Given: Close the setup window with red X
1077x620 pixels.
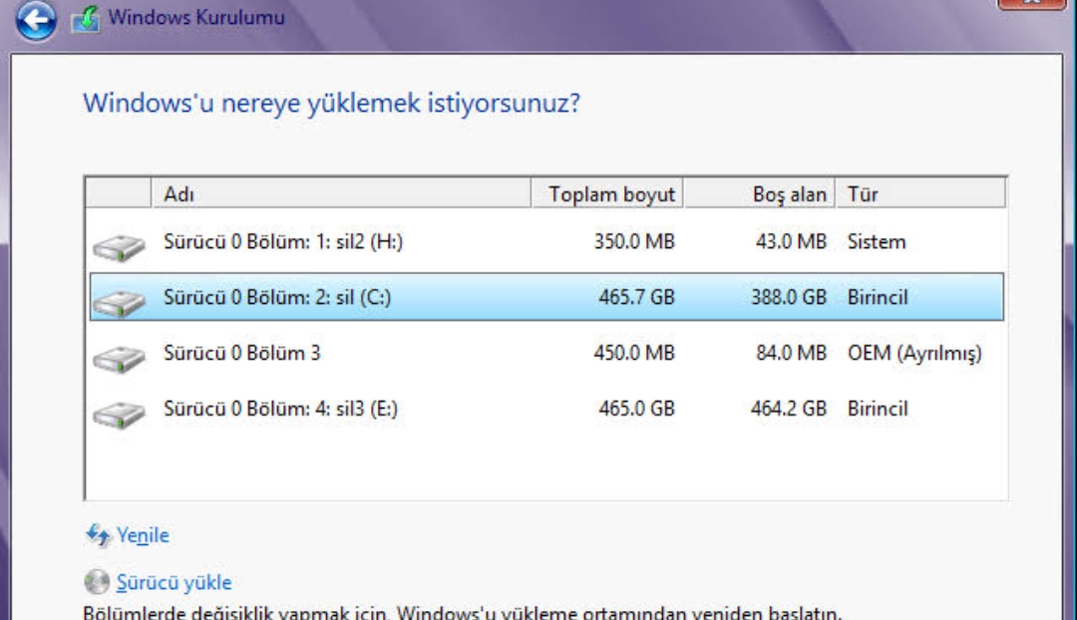Looking at the screenshot, I should [1032, 4].
